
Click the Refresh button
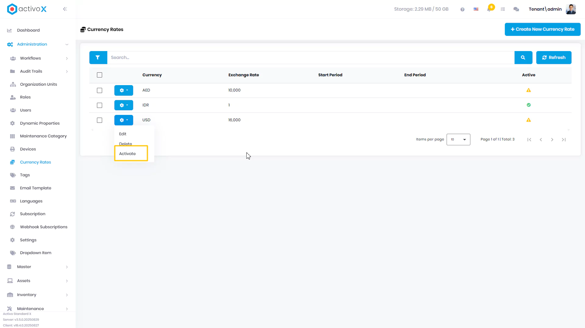(x=554, y=57)
